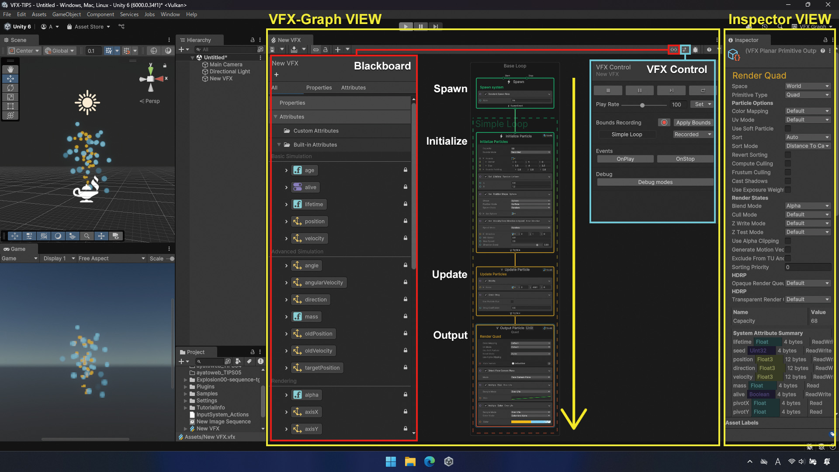This screenshot has width=839, height=472.
Task: Enable the Frustum Culling checkbox
Action: pos(788,172)
